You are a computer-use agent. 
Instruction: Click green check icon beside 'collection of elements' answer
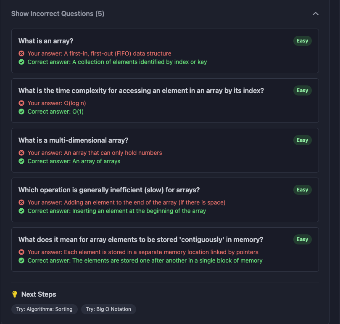[21, 62]
